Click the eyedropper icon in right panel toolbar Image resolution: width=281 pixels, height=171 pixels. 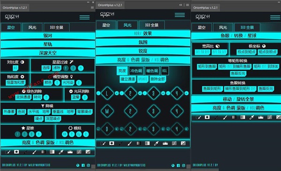252,117
